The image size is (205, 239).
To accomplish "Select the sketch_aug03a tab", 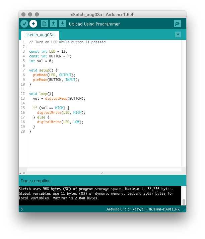I will coord(40,35).
